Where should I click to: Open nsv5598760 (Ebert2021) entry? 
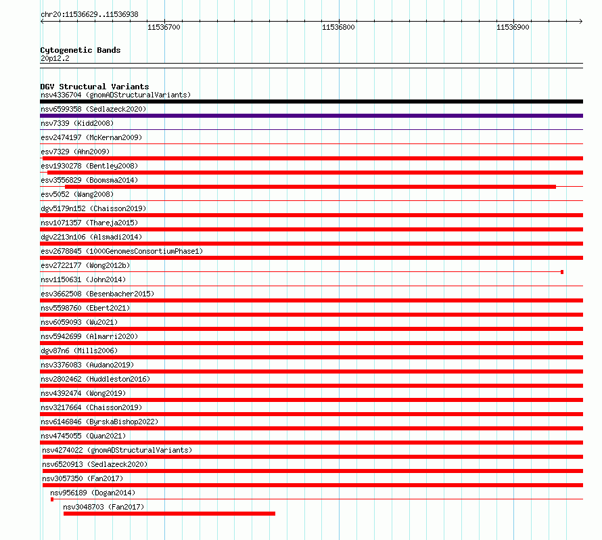point(85,308)
